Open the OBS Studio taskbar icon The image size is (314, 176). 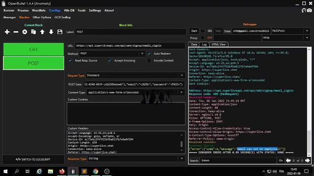[107, 172]
